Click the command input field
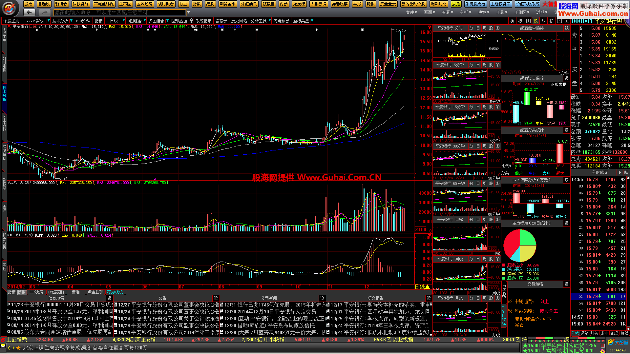630x354 pixels. pos(119,13)
